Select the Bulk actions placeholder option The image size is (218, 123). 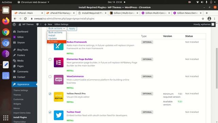pos(57,32)
